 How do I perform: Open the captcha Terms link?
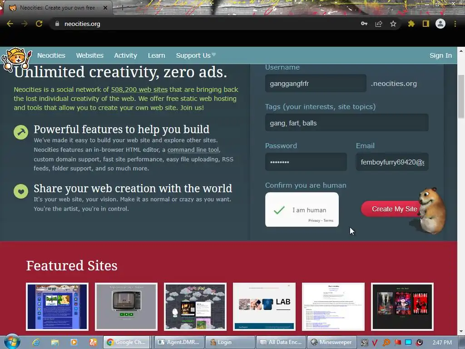[x=328, y=220]
